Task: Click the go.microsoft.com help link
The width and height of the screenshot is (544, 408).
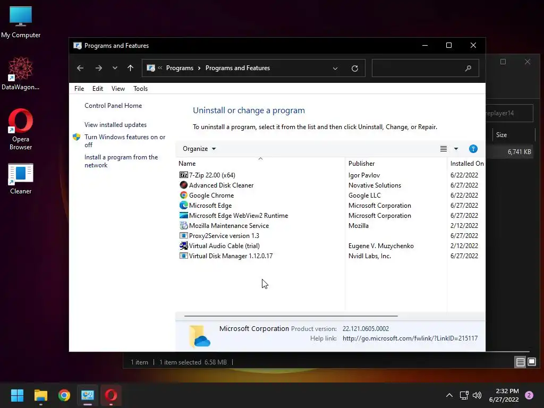Action: (410, 338)
